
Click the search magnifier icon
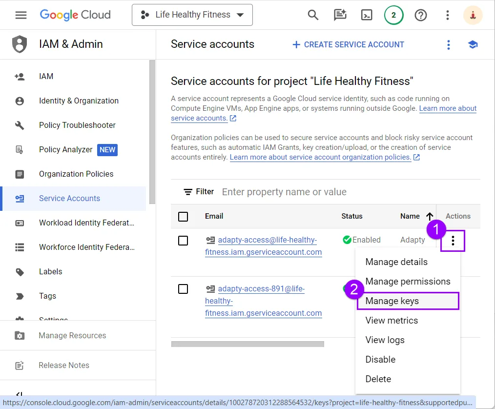[x=313, y=15]
